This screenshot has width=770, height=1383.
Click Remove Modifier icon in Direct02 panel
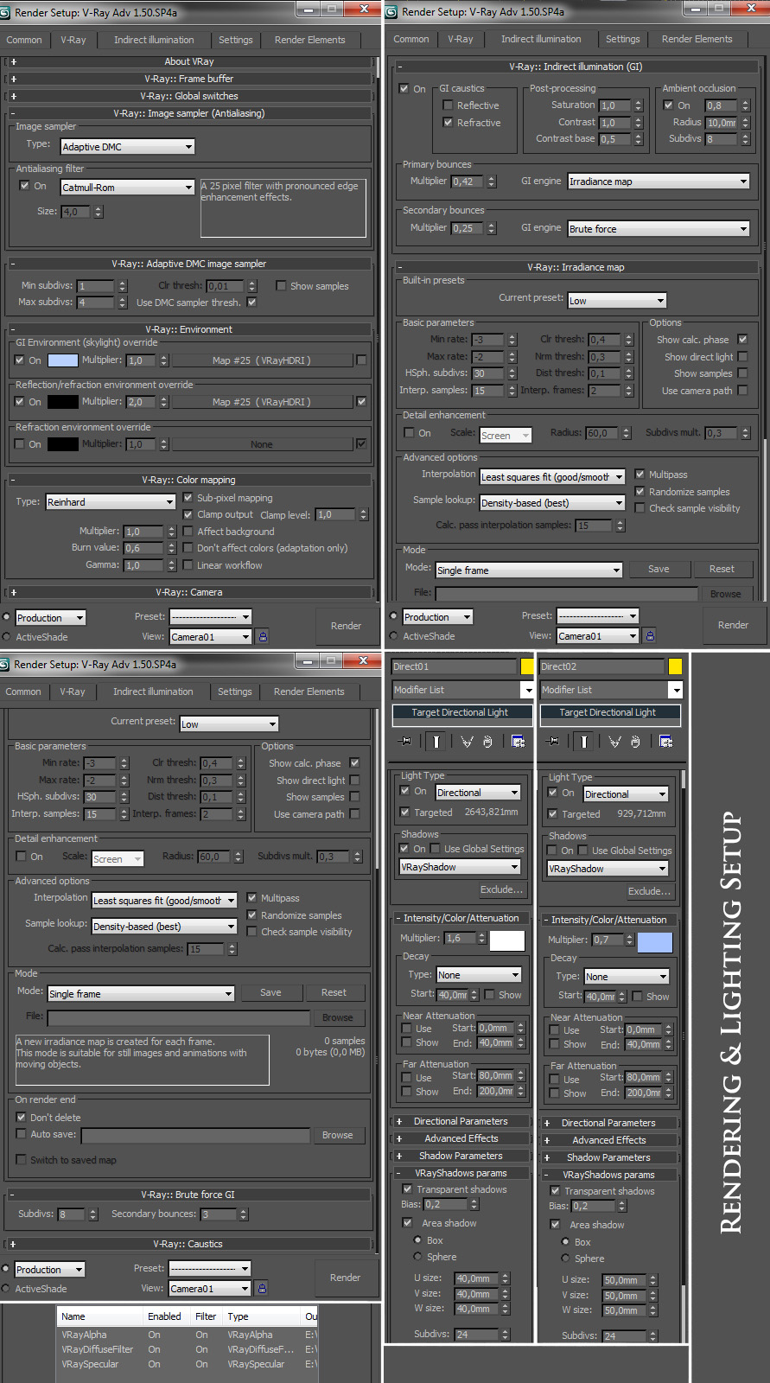click(x=635, y=741)
